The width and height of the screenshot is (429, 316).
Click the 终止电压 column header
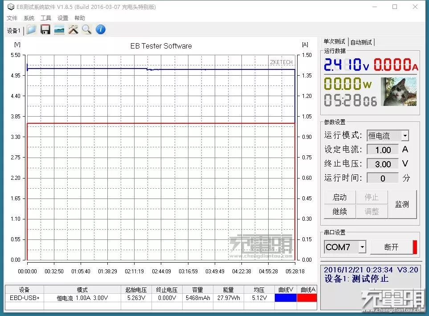tap(167, 290)
